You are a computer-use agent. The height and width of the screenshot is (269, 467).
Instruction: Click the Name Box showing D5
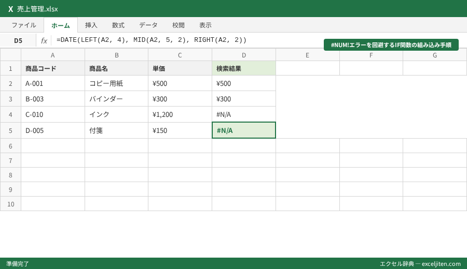click(x=18, y=40)
